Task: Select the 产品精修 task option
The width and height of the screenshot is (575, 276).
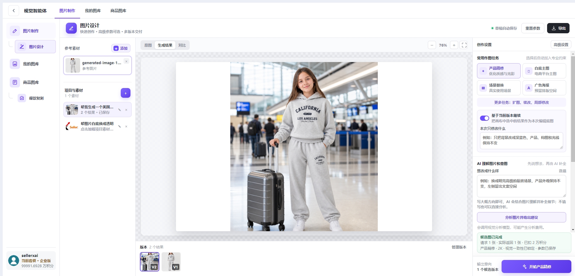Action: click(499, 71)
